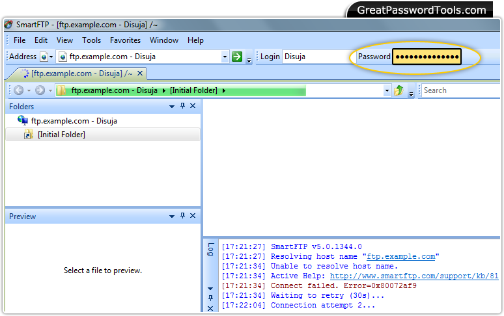Open the ftp.example.com link in log
504x316 pixels.
pos(401,256)
